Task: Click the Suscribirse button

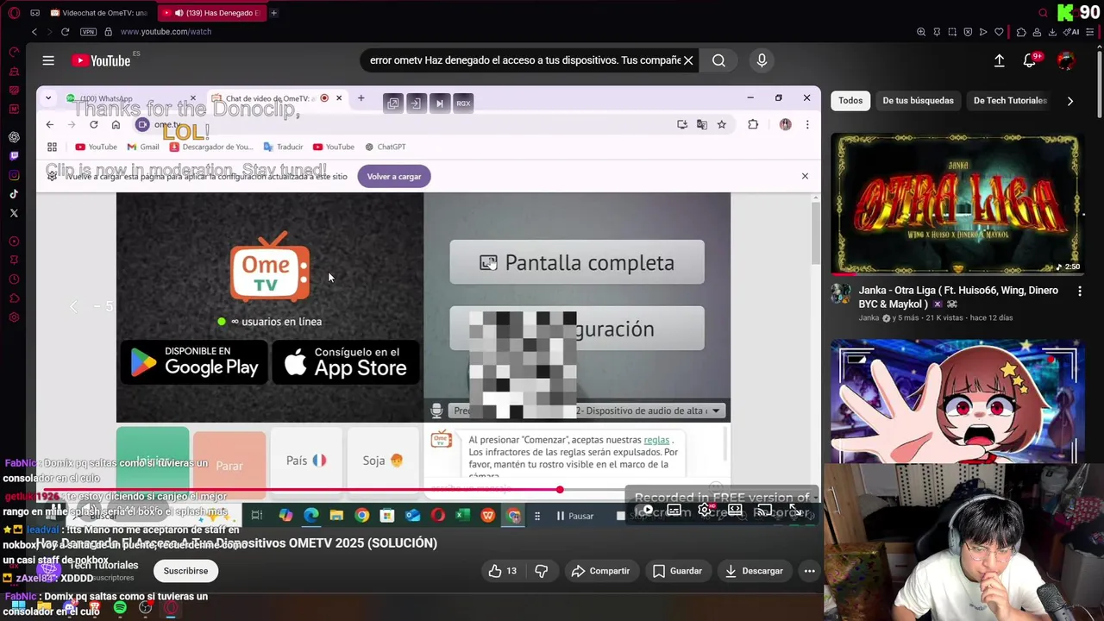Action: point(185,571)
